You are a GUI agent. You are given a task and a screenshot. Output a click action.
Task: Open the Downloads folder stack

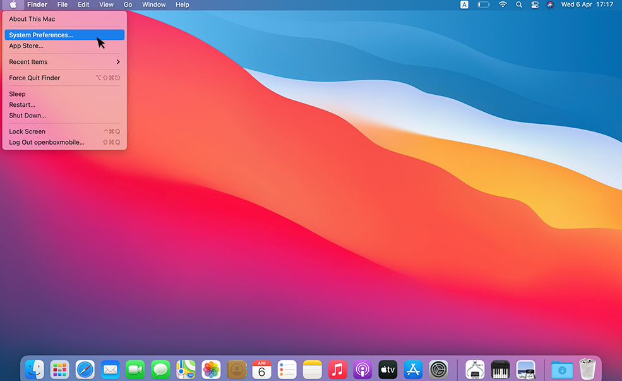[x=562, y=370]
